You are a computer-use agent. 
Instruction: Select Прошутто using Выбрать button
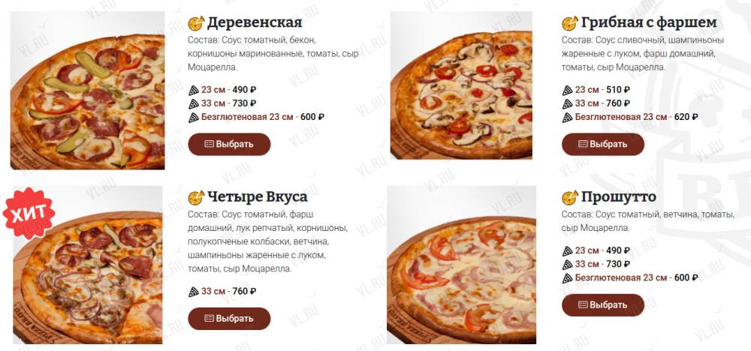click(603, 305)
